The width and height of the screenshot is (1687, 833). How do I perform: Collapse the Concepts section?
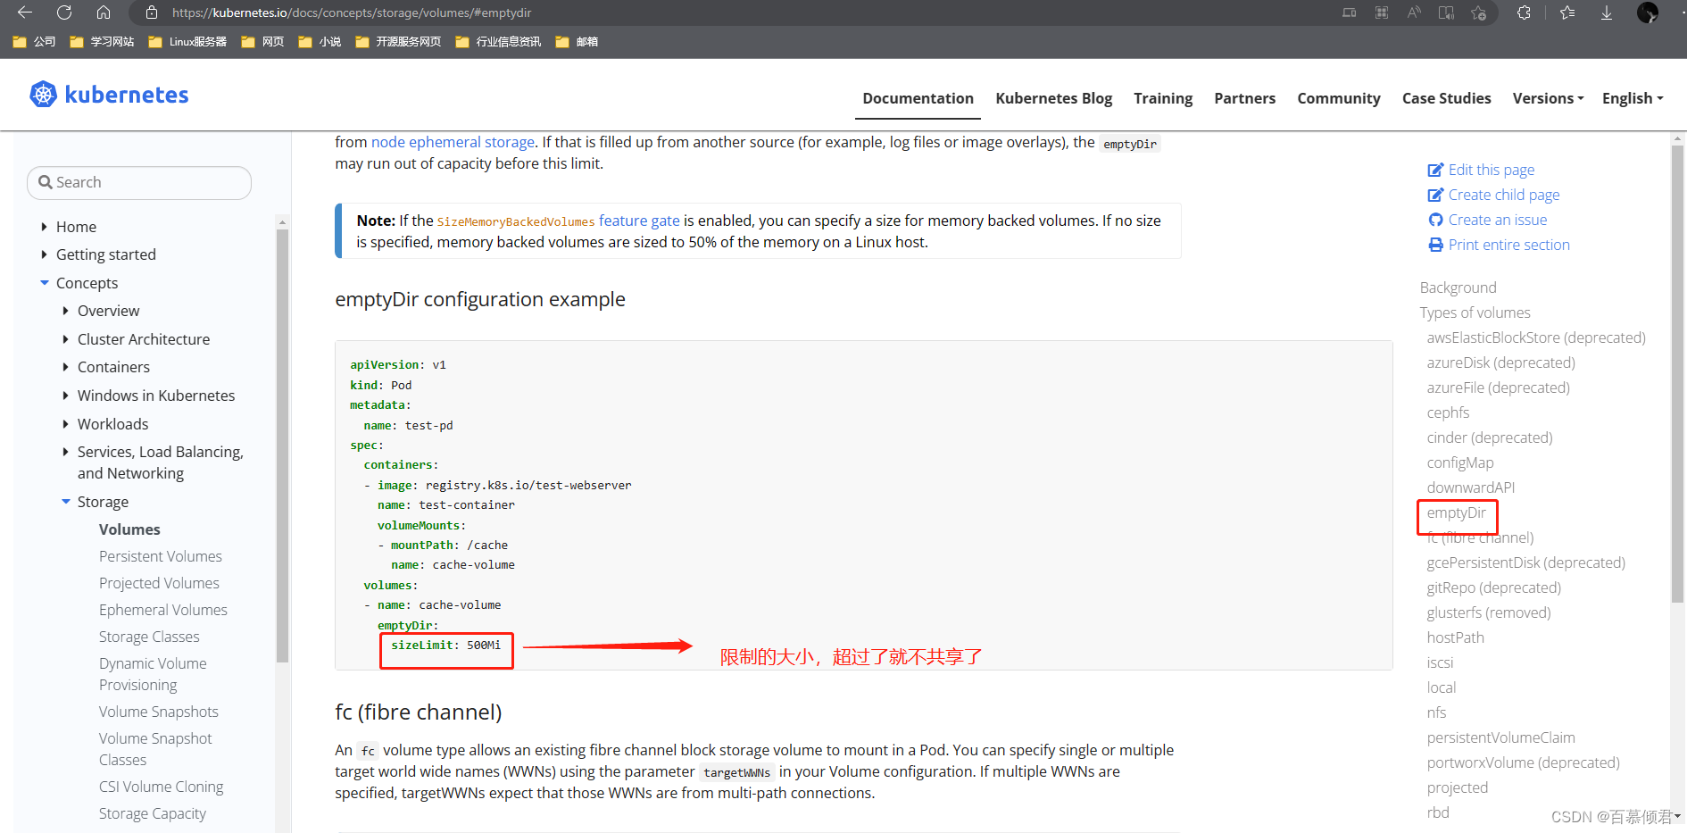44,283
